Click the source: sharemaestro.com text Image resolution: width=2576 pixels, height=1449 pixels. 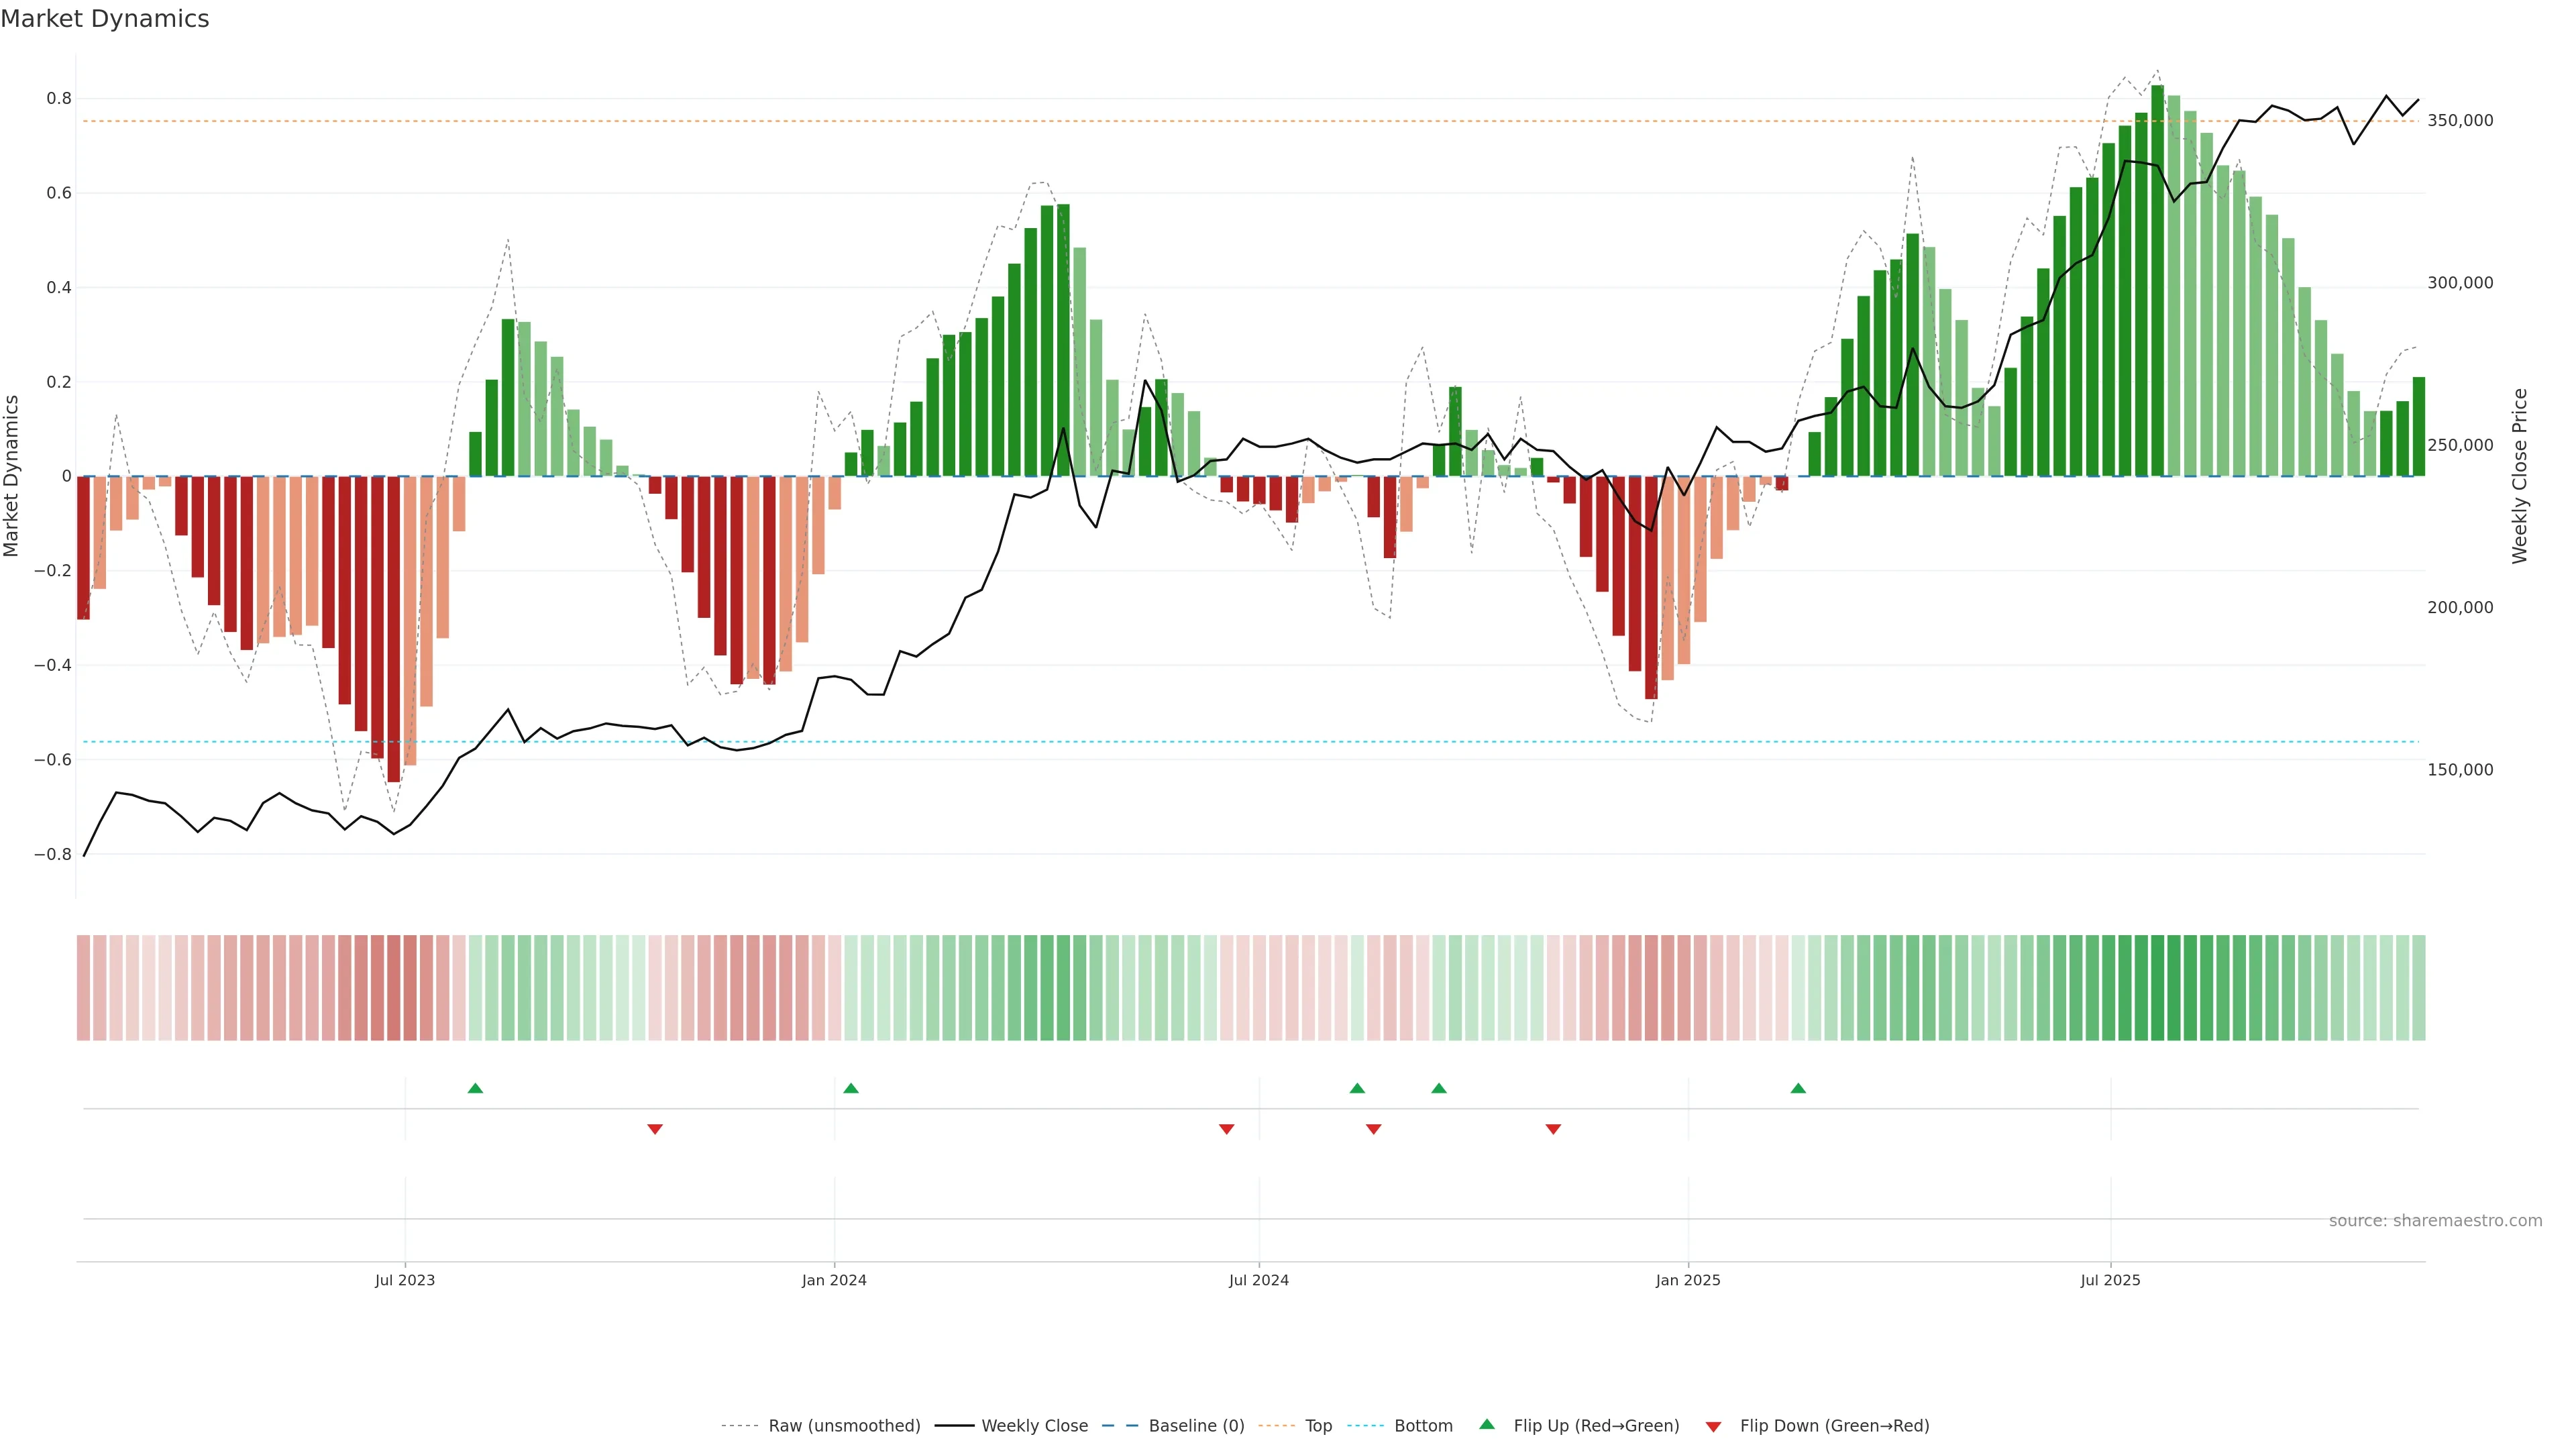point(2435,1221)
